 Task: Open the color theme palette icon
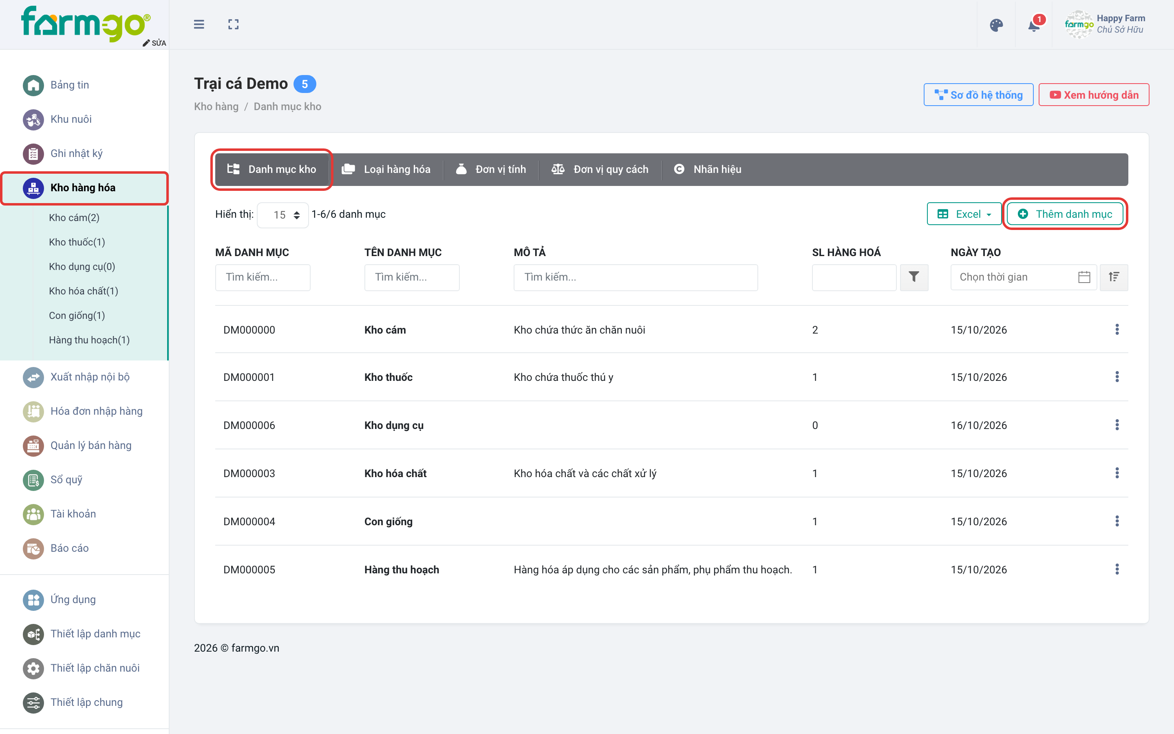(x=996, y=25)
